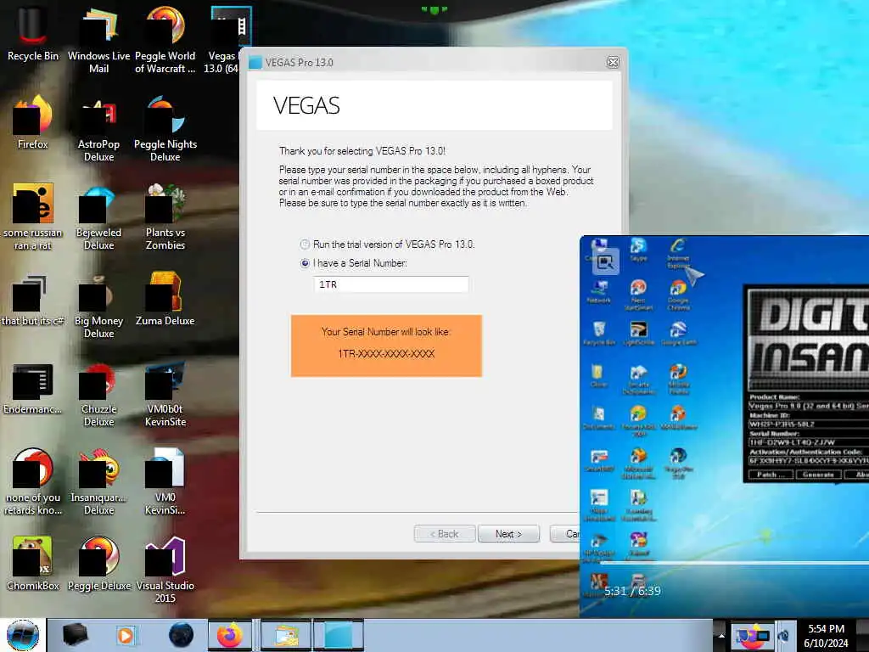
Task: Open the Firefox desktop shortcut
Action: tap(33, 122)
